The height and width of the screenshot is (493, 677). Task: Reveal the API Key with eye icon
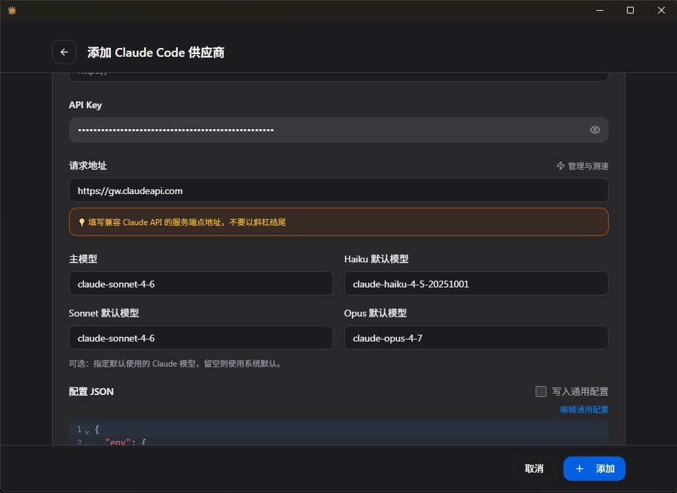tap(595, 130)
